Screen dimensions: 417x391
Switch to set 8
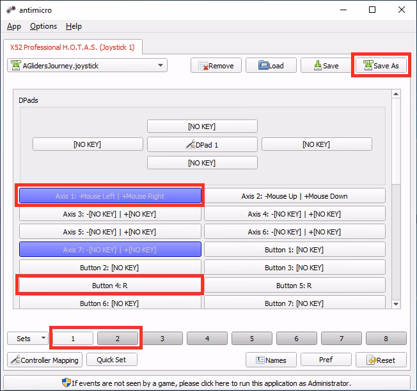386,338
